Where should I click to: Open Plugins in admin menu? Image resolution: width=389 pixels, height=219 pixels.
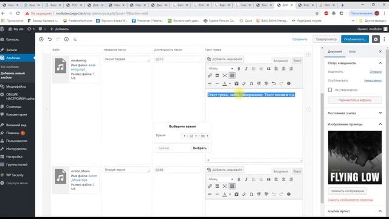(13, 133)
